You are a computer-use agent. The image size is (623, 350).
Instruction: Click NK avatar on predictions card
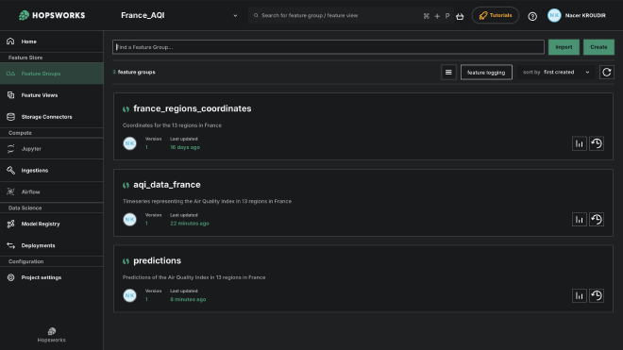click(x=129, y=295)
